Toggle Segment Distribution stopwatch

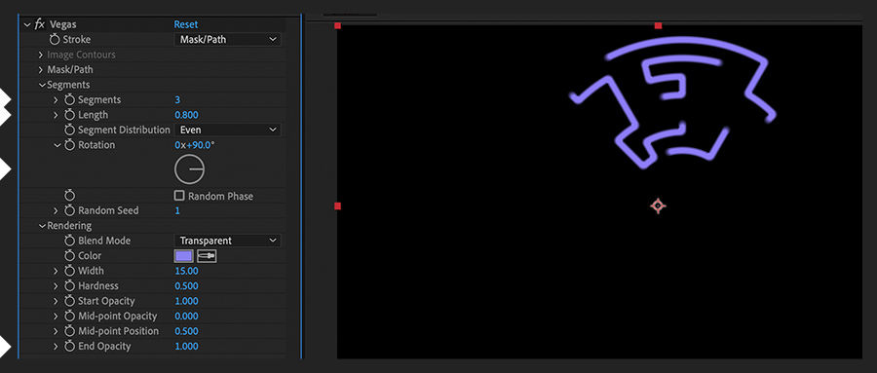69,130
